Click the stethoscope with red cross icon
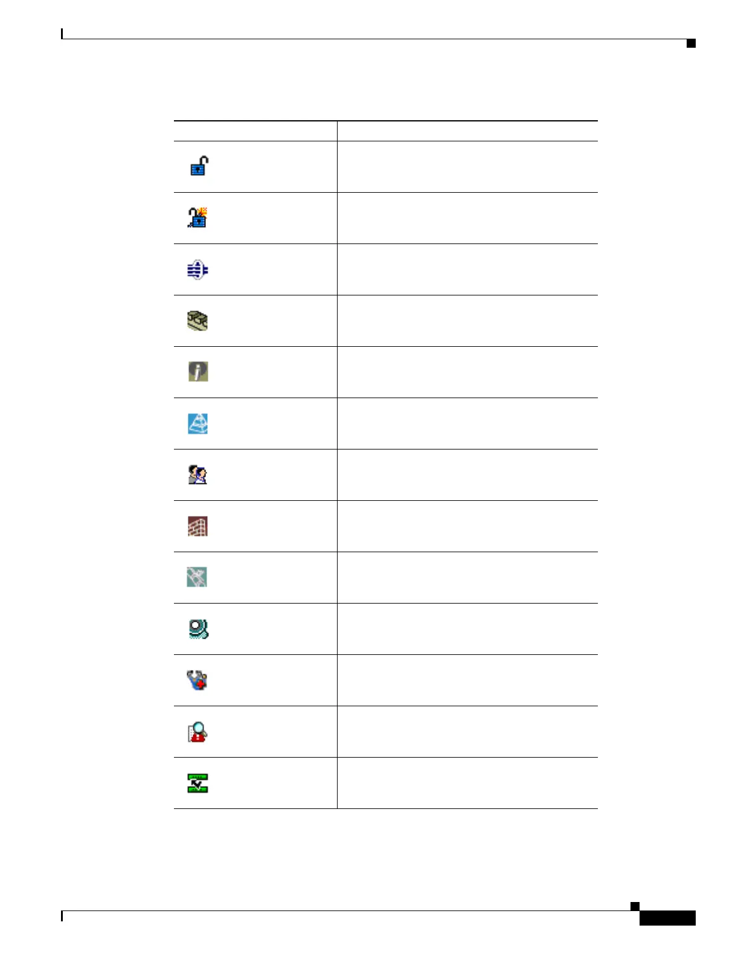 [197, 680]
